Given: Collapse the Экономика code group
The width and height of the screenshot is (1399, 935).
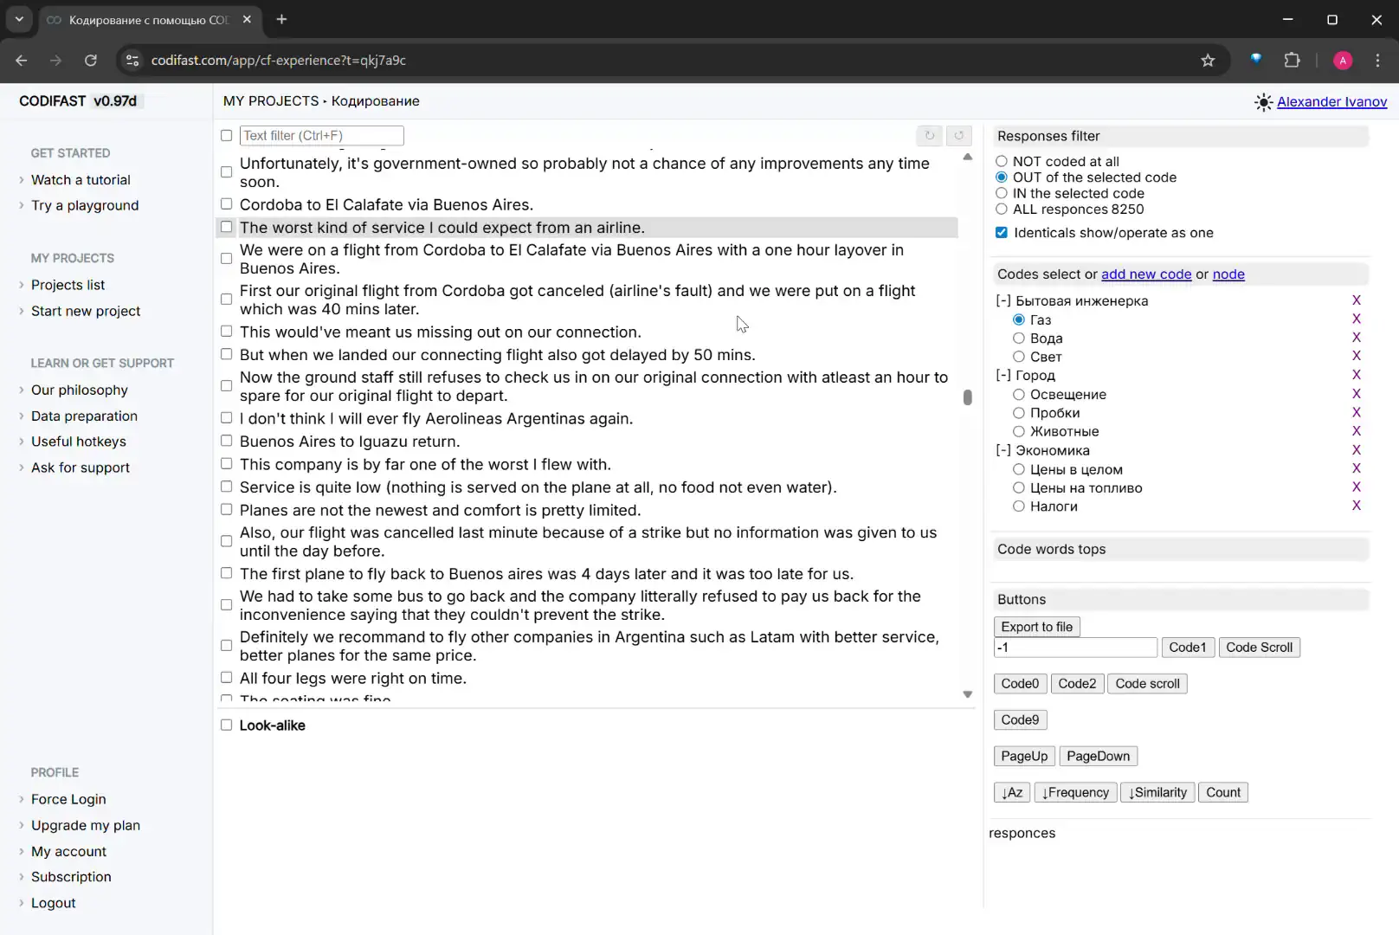Looking at the screenshot, I should [x=1003, y=451].
